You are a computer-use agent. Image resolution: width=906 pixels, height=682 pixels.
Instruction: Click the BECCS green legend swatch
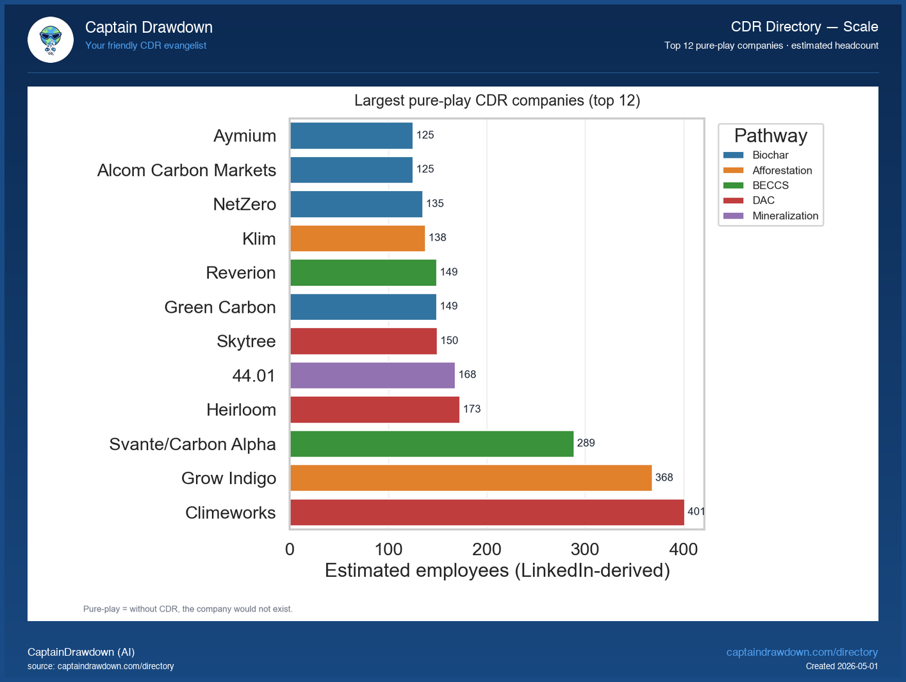[733, 185]
